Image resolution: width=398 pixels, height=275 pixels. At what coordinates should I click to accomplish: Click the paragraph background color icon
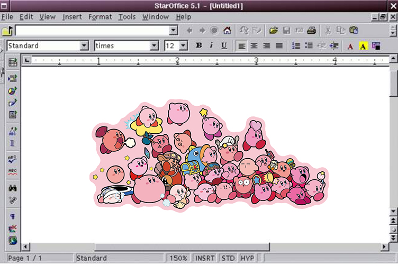[376, 46]
